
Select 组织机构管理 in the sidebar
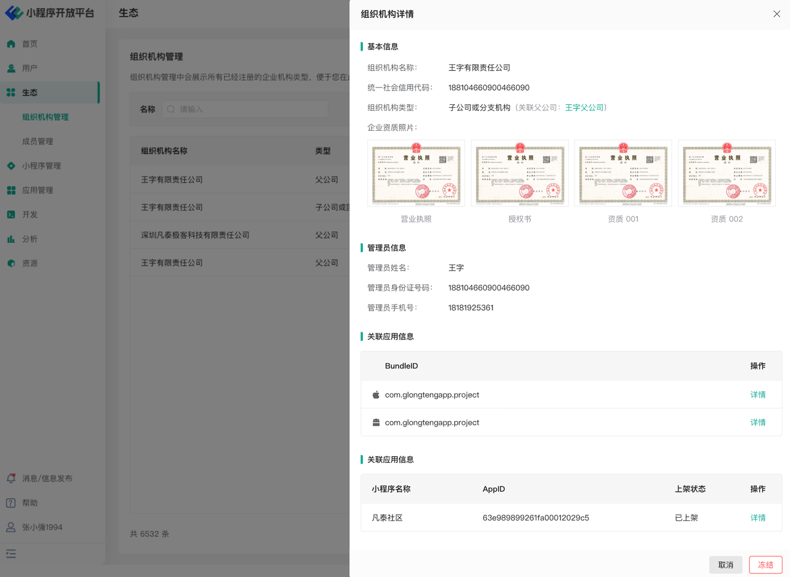45,117
